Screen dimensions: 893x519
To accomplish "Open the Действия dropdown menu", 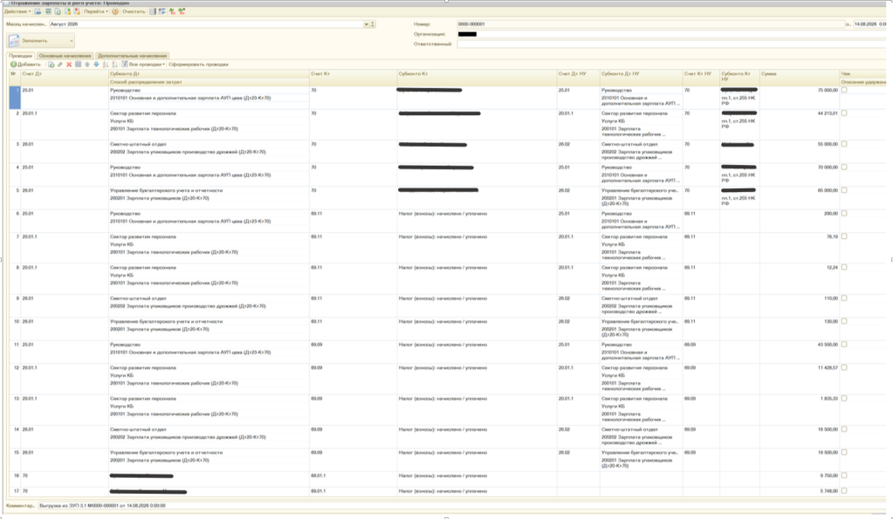I will click(17, 11).
